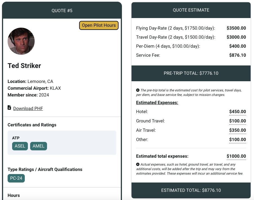Click the PC-24 type rating badge
Image resolution: width=254 pixels, height=200 pixels.
point(16,178)
